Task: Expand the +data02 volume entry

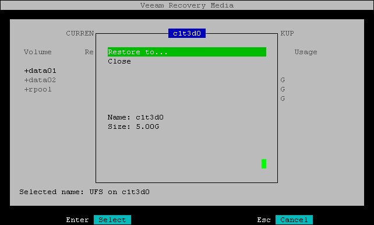Action: click(x=40, y=80)
